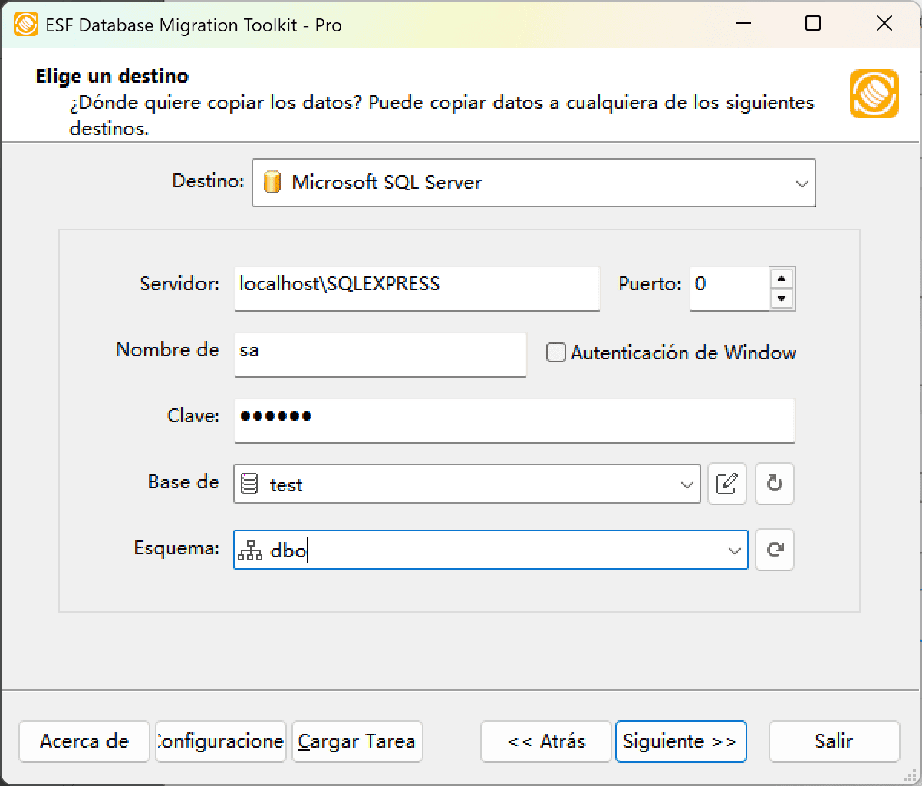Open the Destino dropdown list
The width and height of the screenshot is (922, 786).
(801, 183)
